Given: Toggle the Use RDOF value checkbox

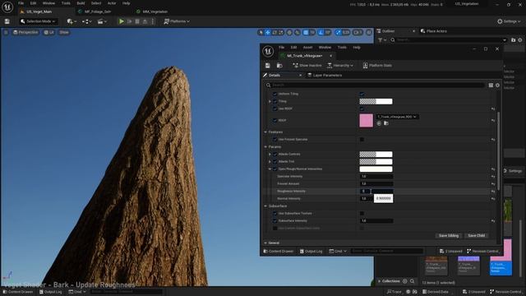Looking at the screenshot, I should click(x=362, y=109).
